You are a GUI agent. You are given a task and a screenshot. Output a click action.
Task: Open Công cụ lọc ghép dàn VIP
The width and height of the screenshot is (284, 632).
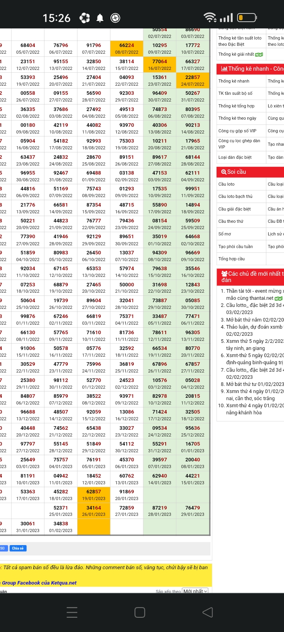coord(239,144)
